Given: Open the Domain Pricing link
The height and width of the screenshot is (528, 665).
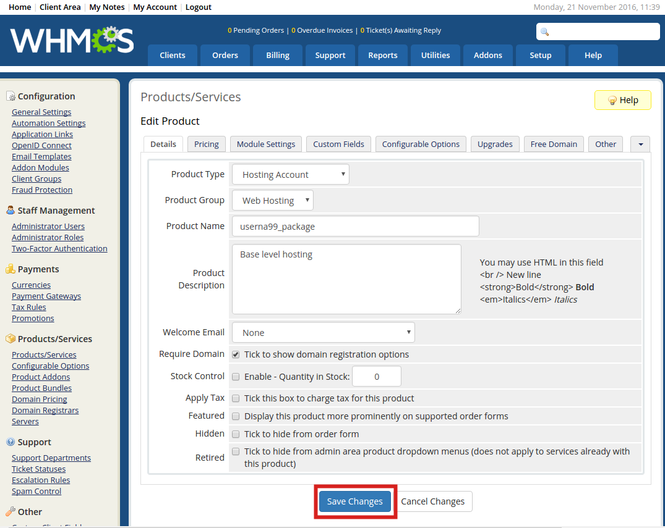Looking at the screenshot, I should pos(39,400).
